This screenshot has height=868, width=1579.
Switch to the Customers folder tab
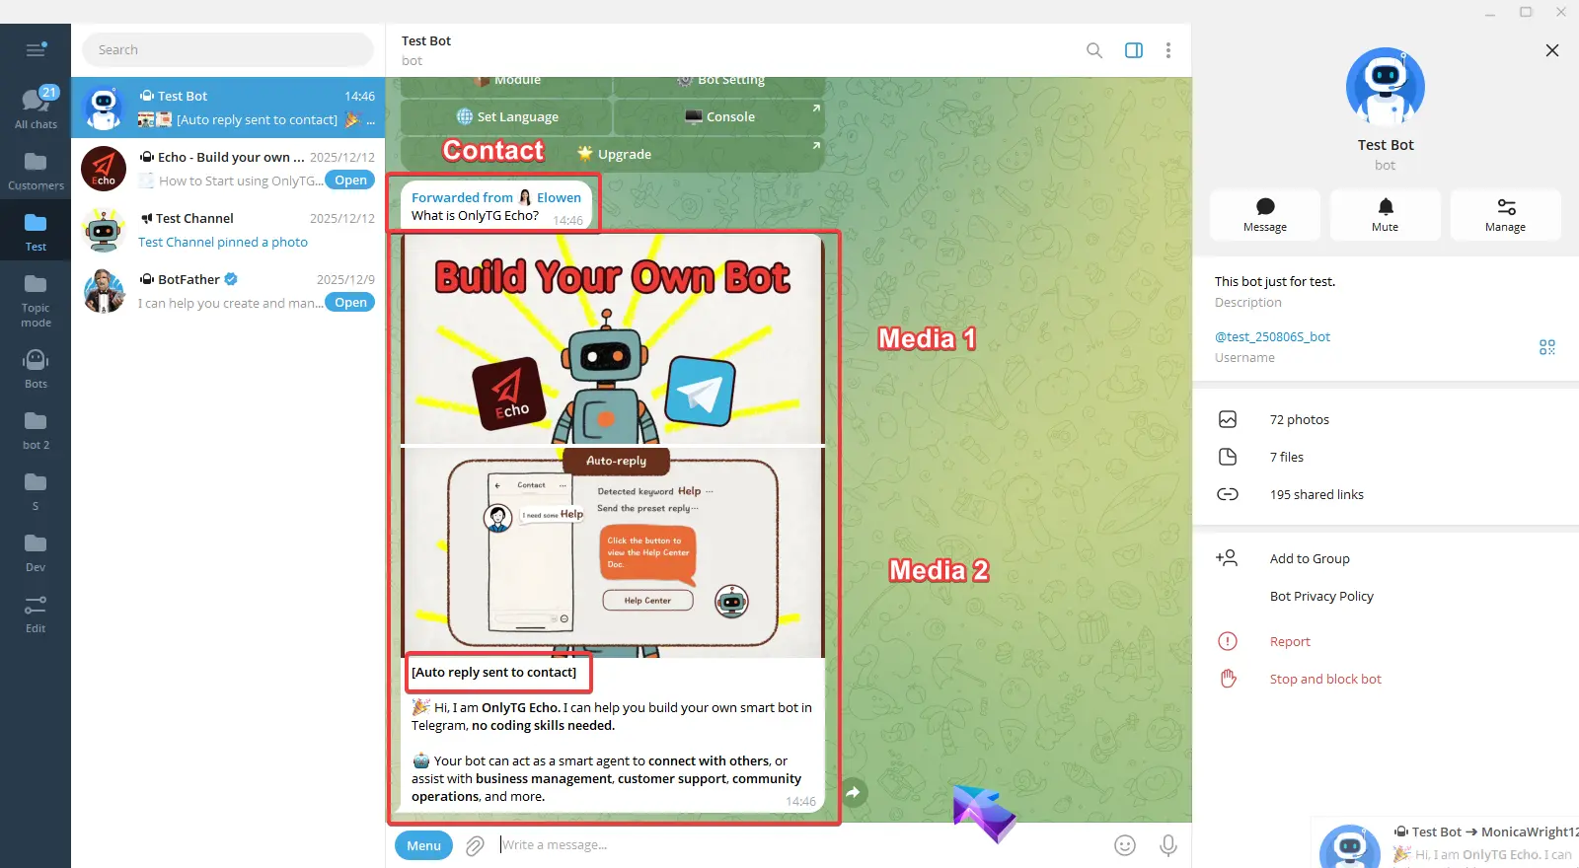(x=36, y=171)
